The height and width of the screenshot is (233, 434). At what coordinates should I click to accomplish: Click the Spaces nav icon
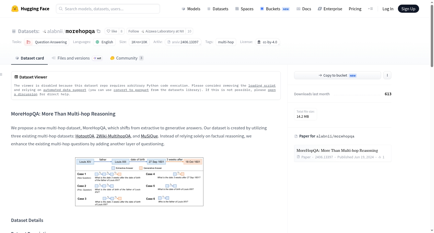pyautogui.click(x=237, y=9)
